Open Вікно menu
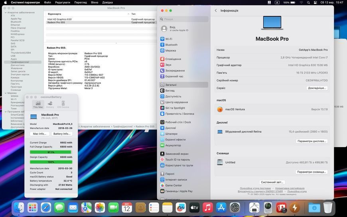 tap(95, 2)
